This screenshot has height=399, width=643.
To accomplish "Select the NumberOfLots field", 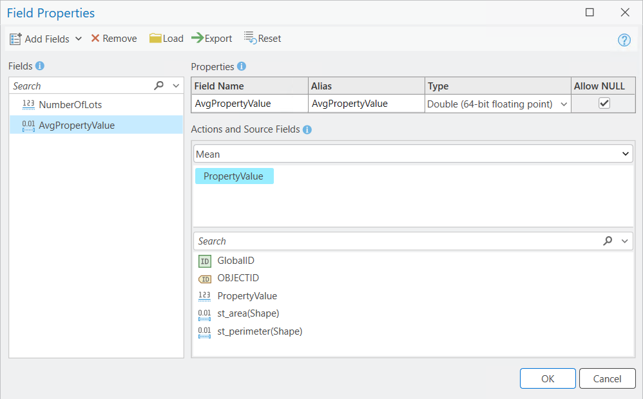I will [70, 104].
